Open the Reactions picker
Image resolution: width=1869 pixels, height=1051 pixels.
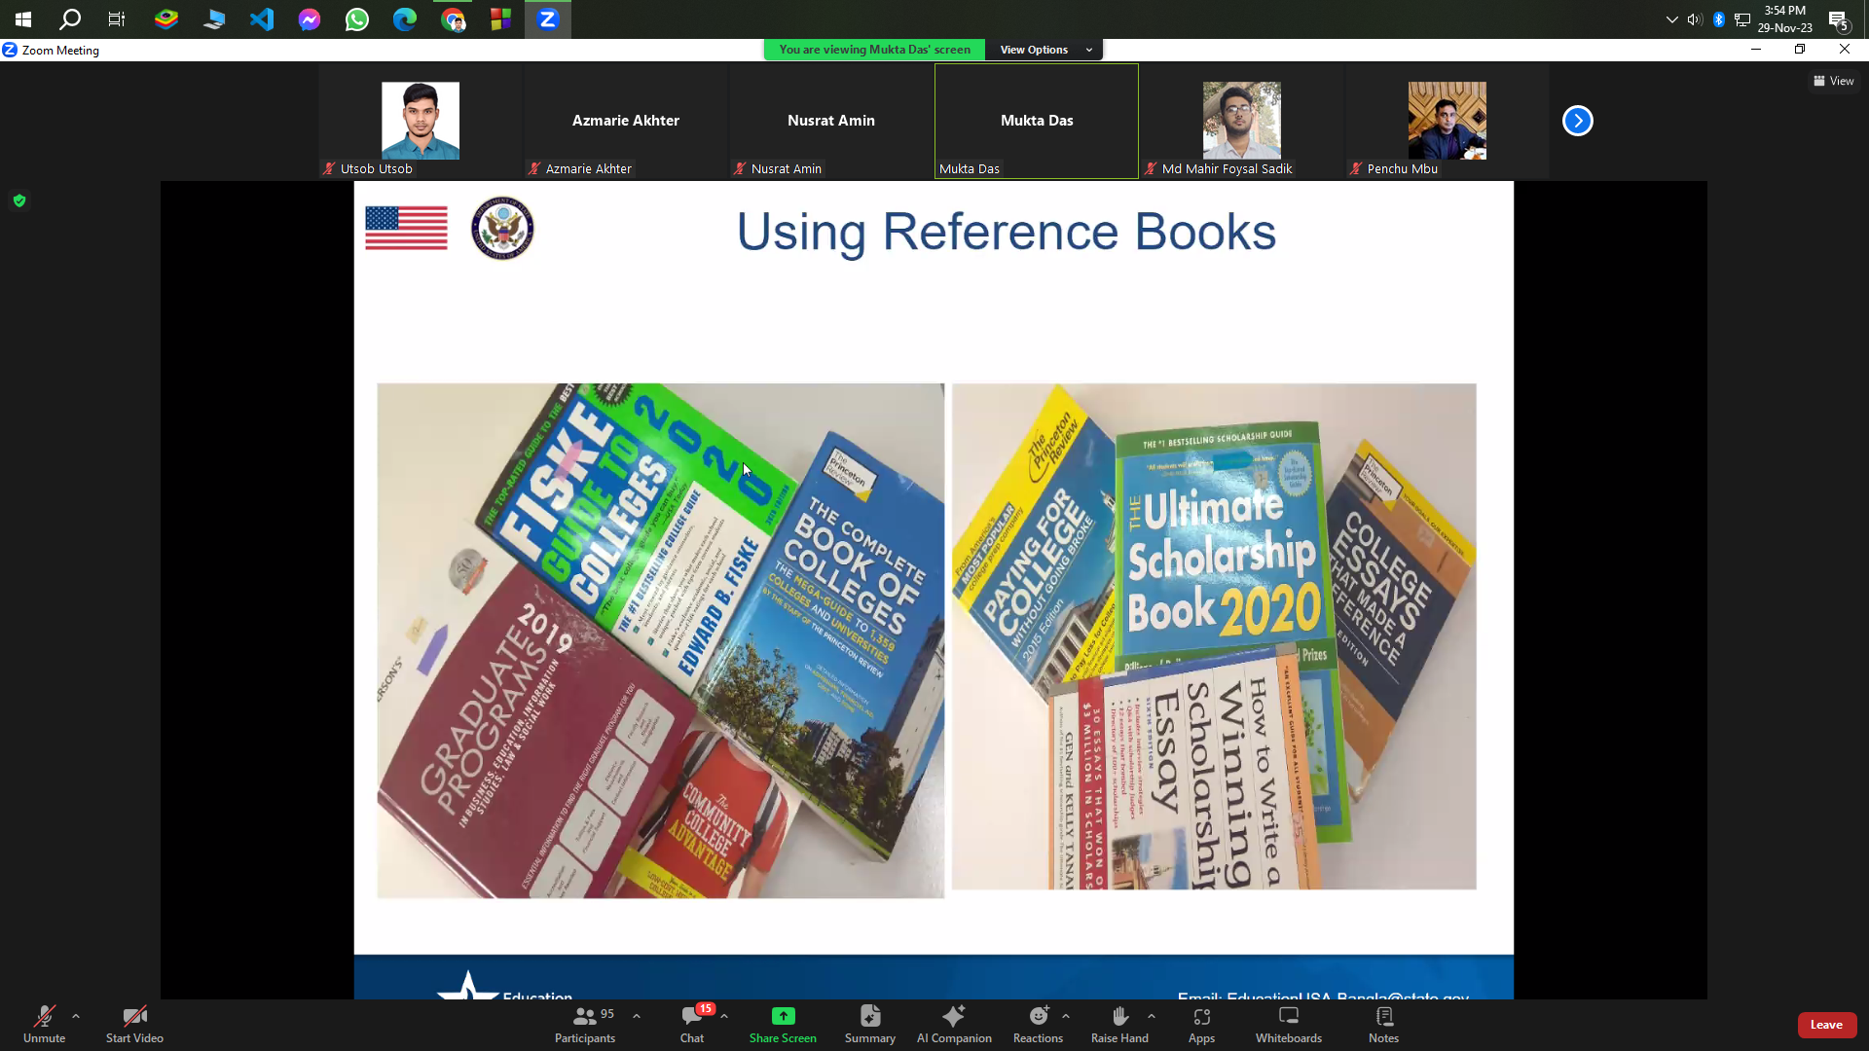click(x=1038, y=1024)
